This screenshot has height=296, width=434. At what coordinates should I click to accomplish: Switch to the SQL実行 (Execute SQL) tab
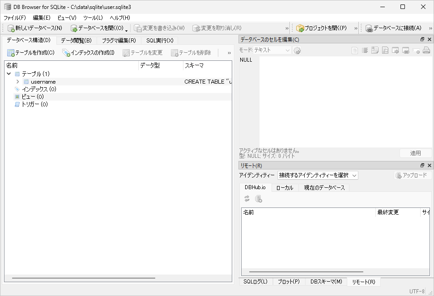pyautogui.click(x=160, y=41)
